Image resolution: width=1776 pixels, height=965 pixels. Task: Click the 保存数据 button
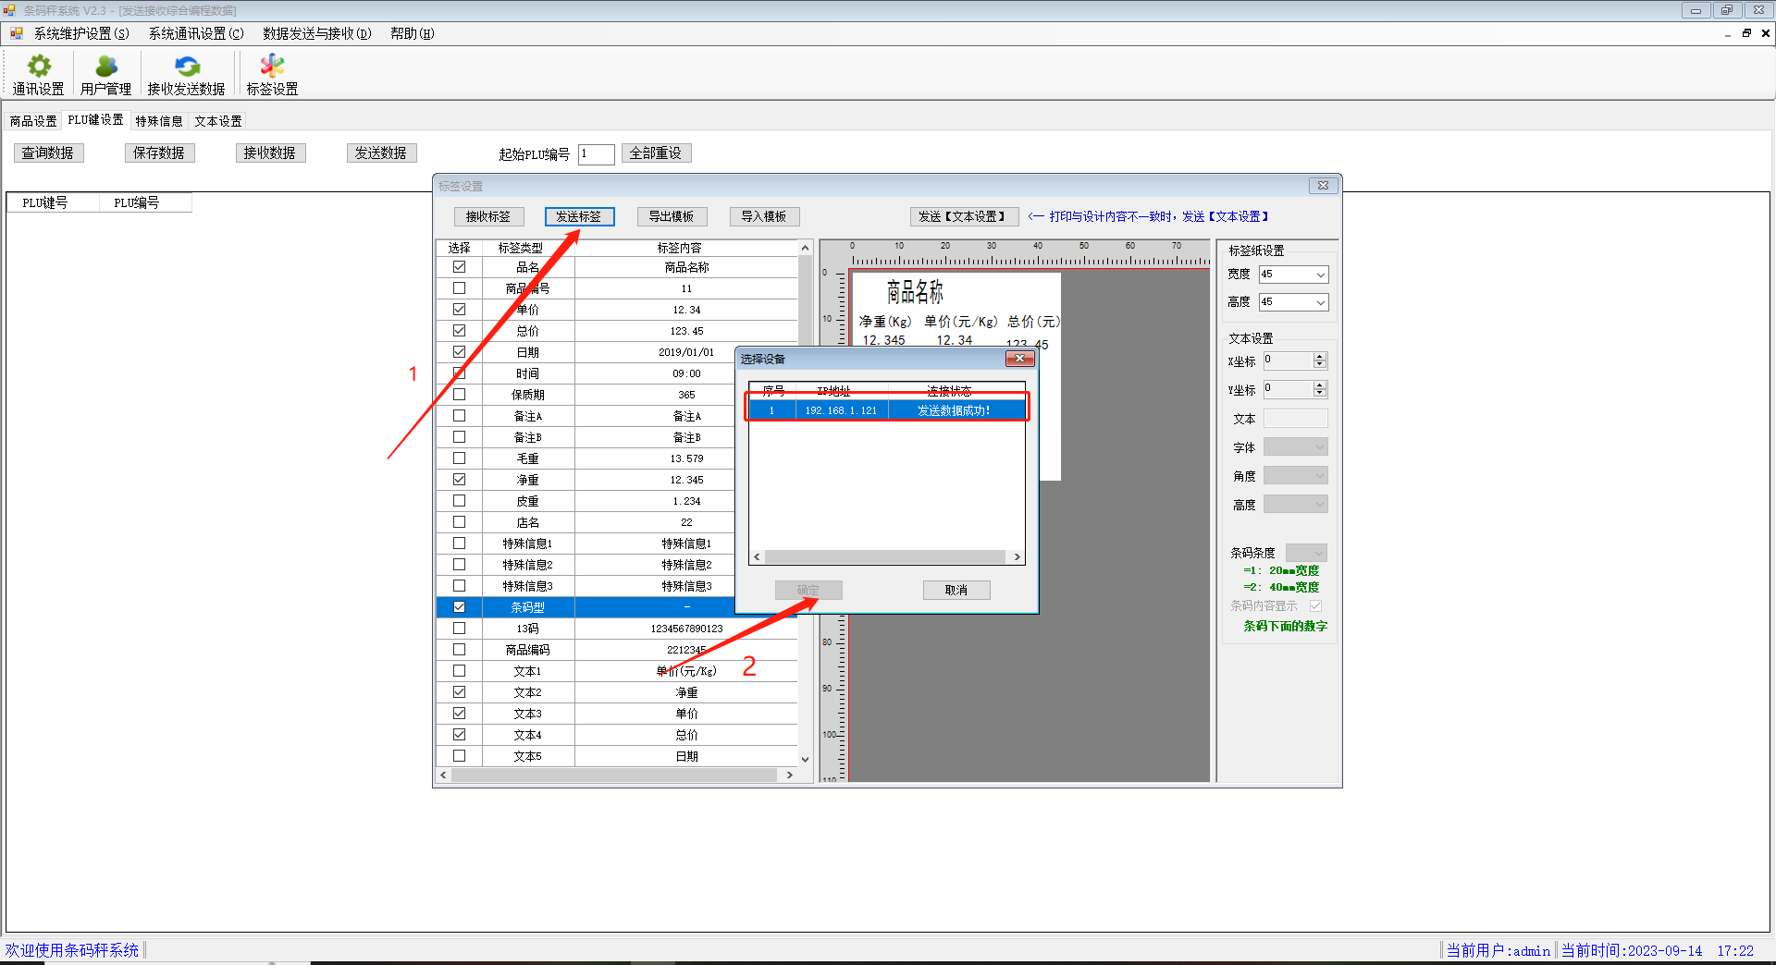tap(159, 153)
